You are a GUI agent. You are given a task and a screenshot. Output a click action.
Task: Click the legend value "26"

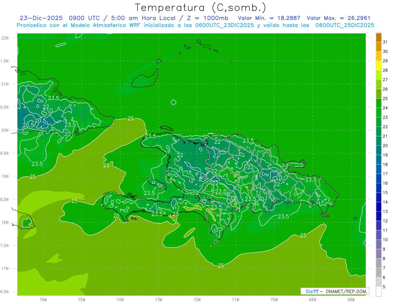(x=385, y=89)
